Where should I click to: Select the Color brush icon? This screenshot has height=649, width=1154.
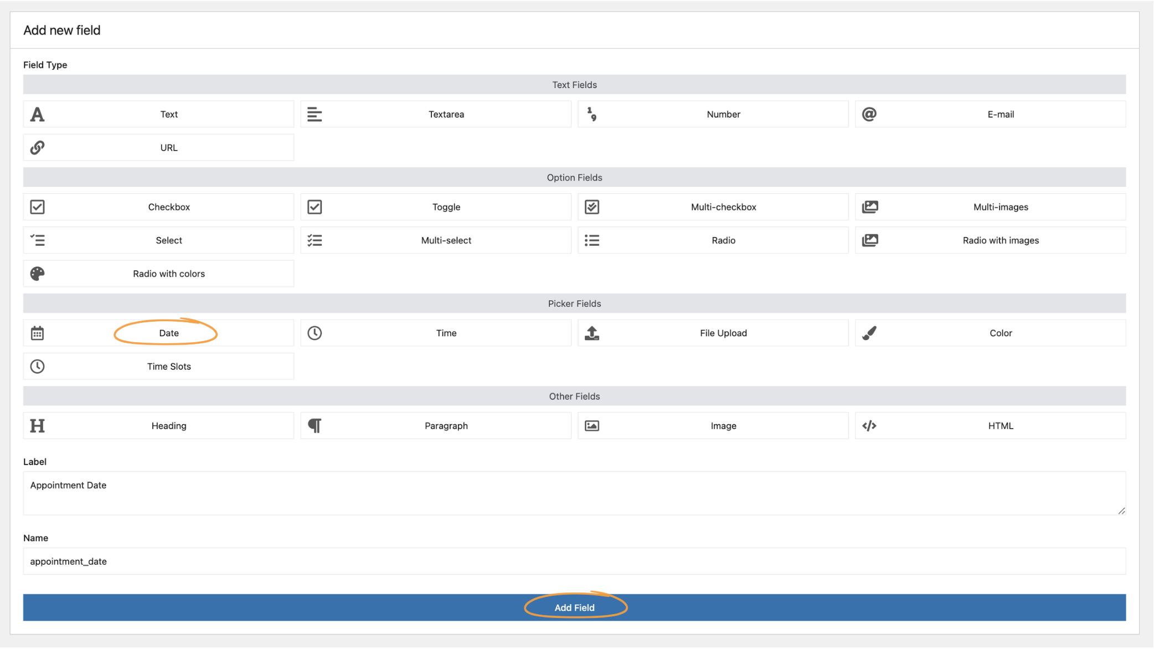click(869, 333)
